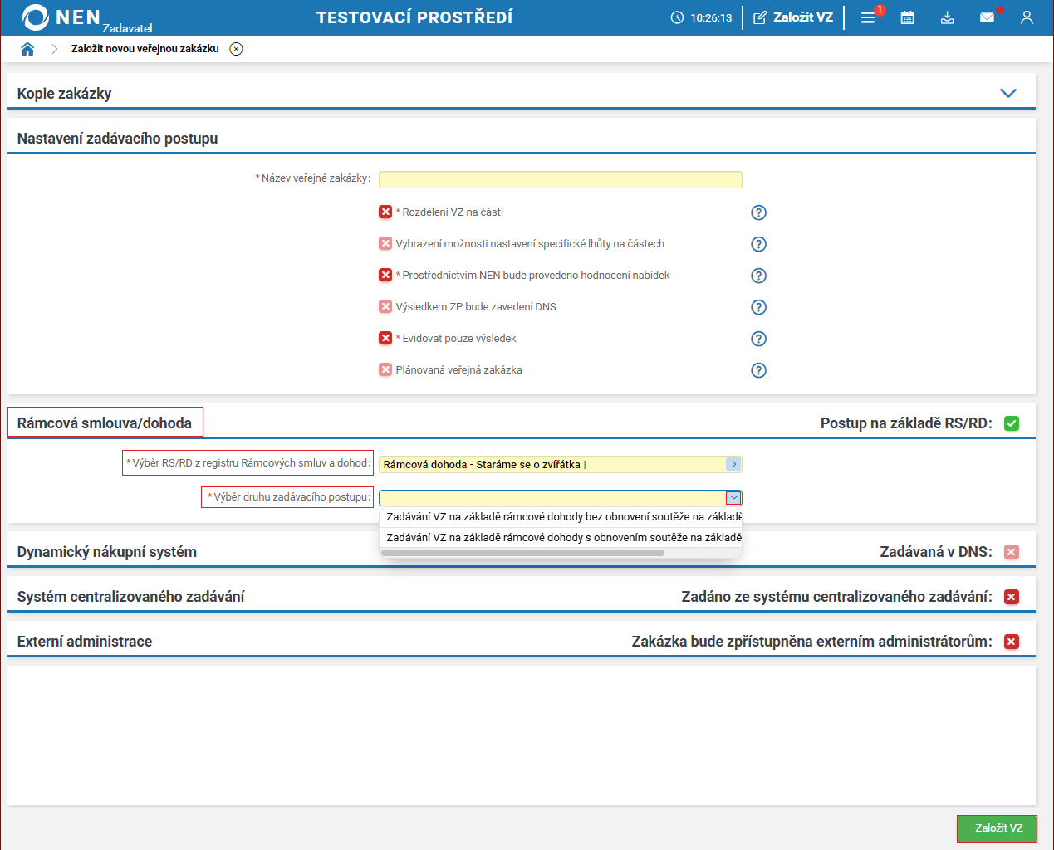Toggle Rozdělení VZ na části checkbox
1054x850 pixels.
pos(385,212)
